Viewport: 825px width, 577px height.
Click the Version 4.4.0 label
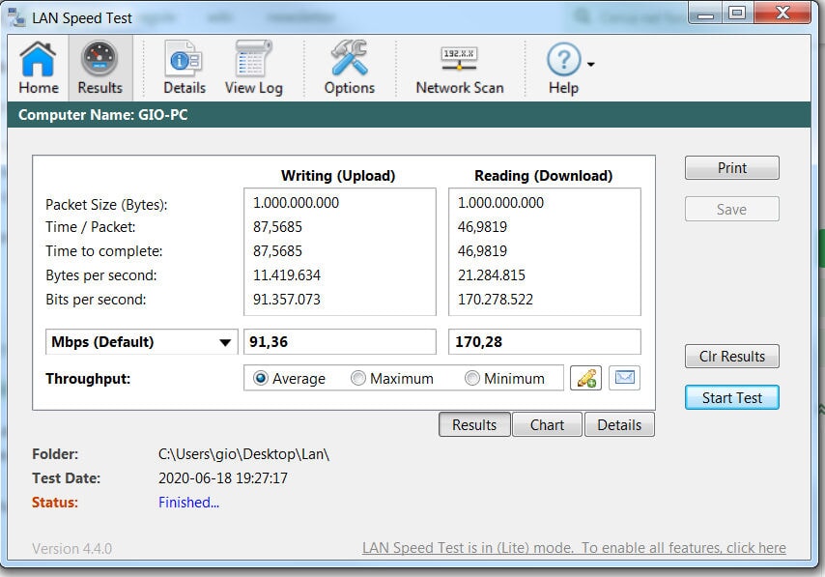click(x=72, y=549)
